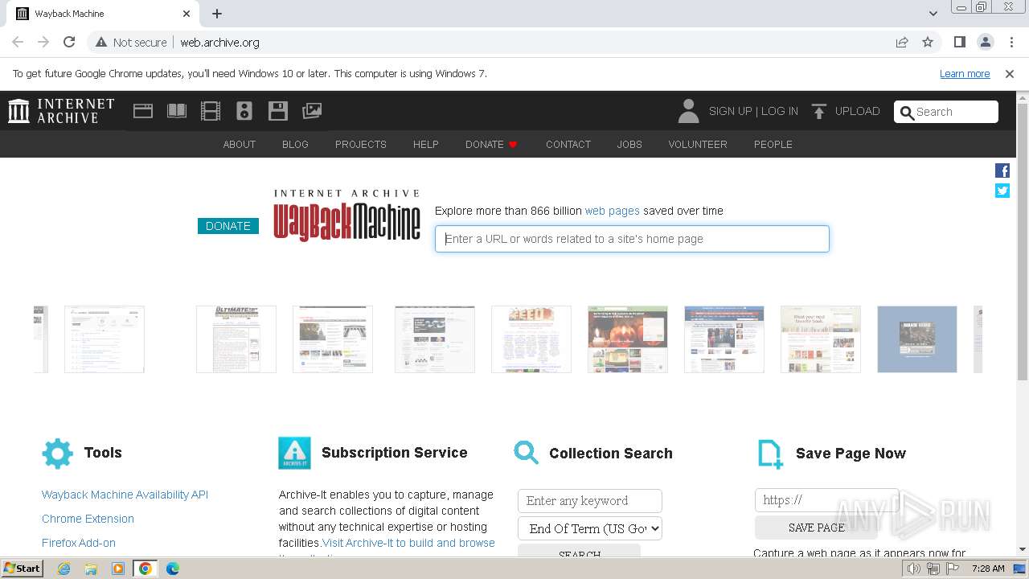Screen dimensions: 1029x579
Task: Open Chrome profile avatar menu
Action: (x=986, y=42)
